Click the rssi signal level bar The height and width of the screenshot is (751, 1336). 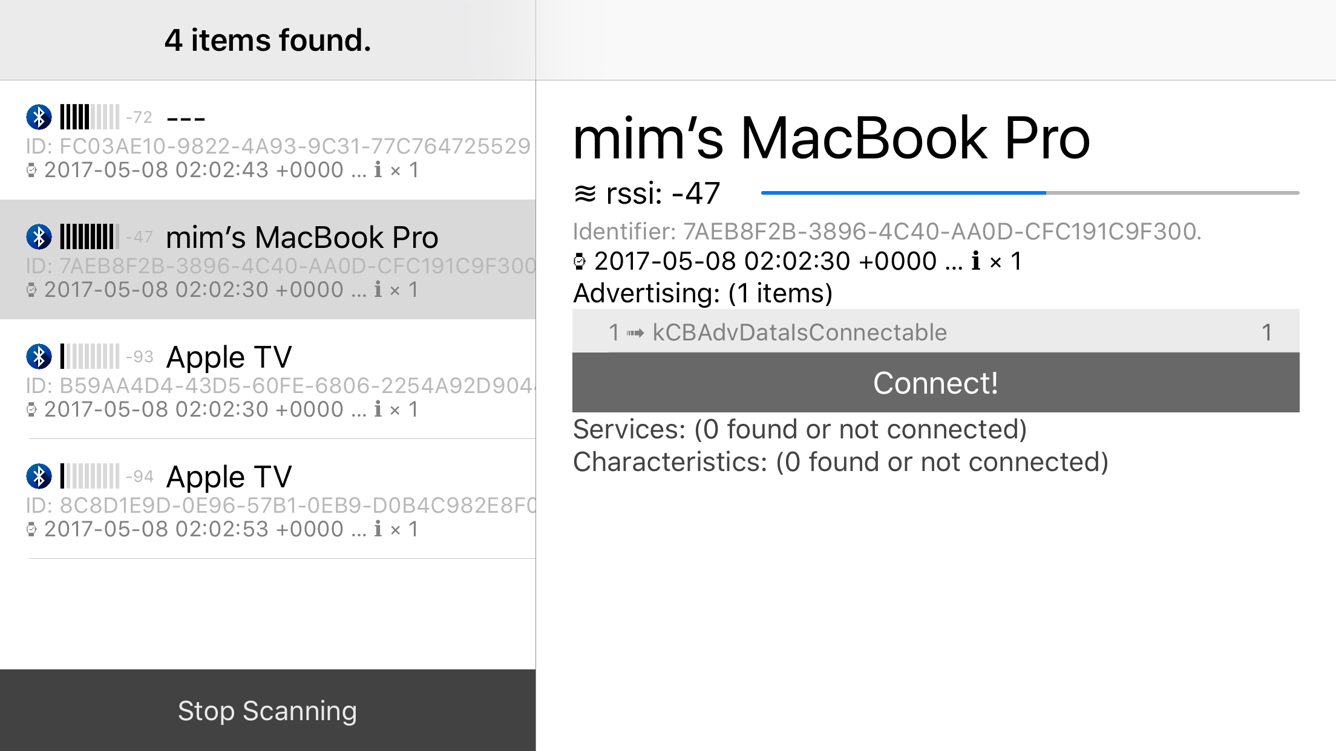tap(1030, 193)
